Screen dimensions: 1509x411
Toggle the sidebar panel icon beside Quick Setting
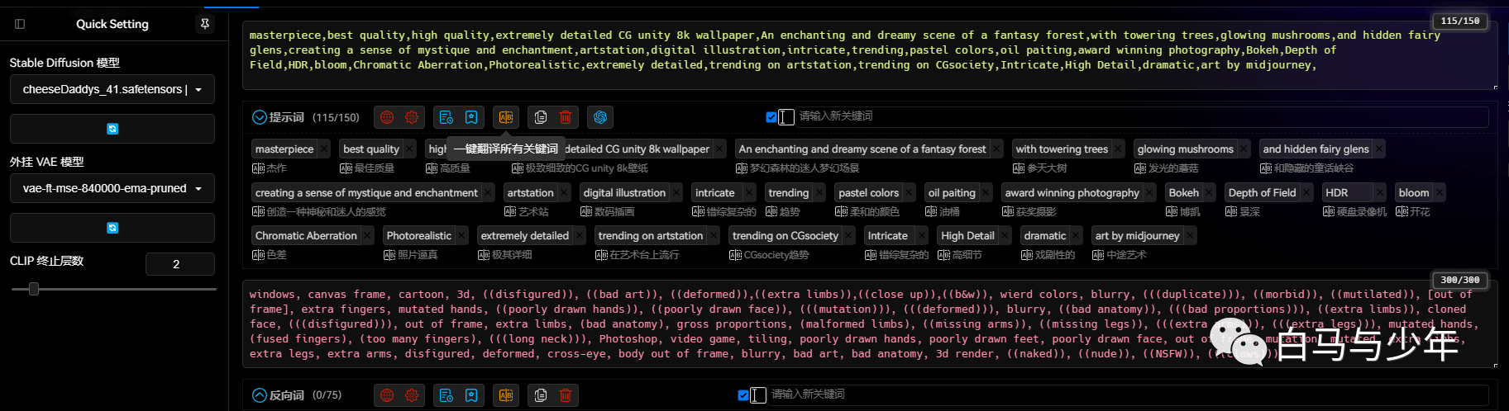pyautogui.click(x=20, y=24)
